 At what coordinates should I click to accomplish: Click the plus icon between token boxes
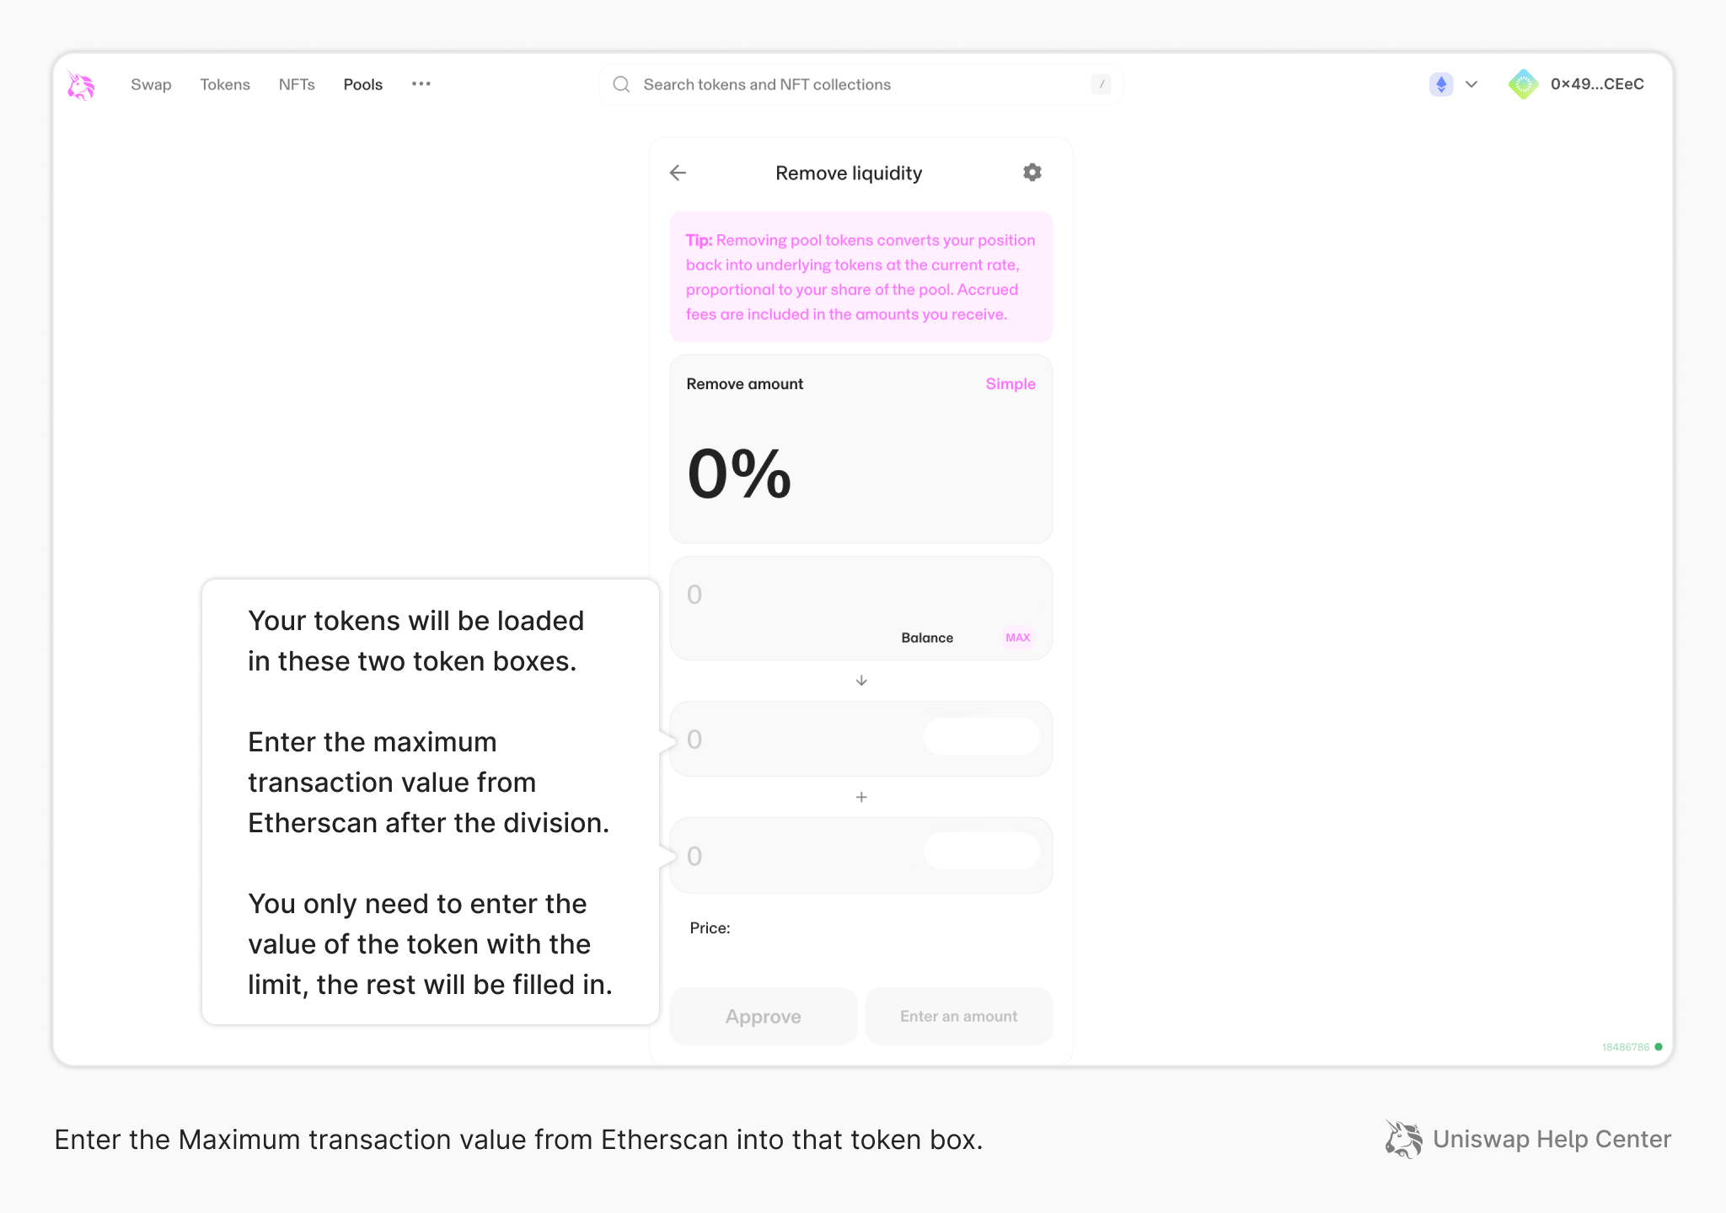click(861, 797)
